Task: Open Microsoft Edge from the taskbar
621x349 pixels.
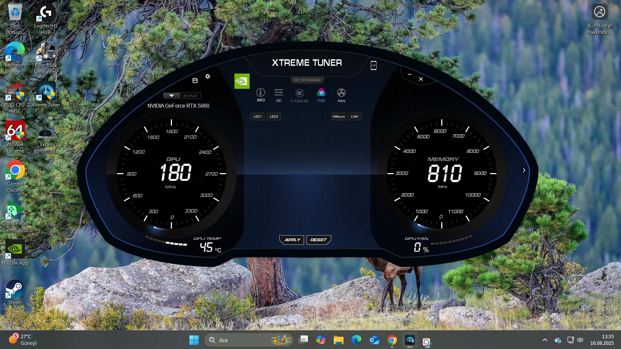Action: (356, 340)
